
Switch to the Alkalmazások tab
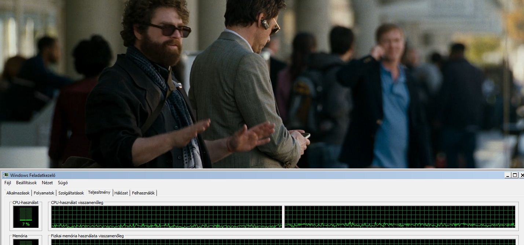[18, 193]
